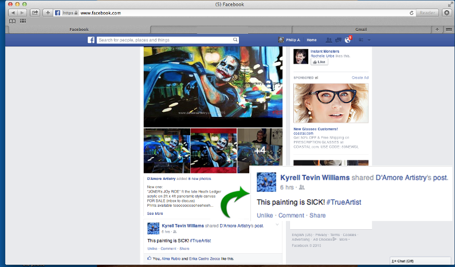Image resolution: width=455 pixels, height=267 pixels.
Task: Click the Reader button
Action: pyautogui.click(x=427, y=13)
